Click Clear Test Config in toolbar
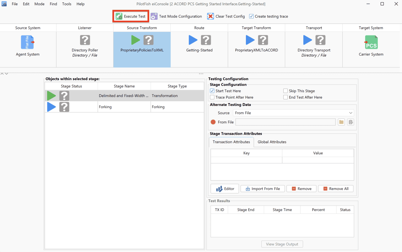The width and height of the screenshot is (402, 252). pyautogui.click(x=226, y=16)
